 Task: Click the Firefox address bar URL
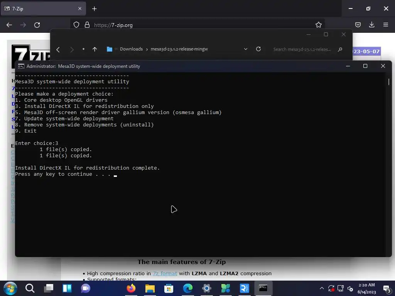(x=113, y=25)
